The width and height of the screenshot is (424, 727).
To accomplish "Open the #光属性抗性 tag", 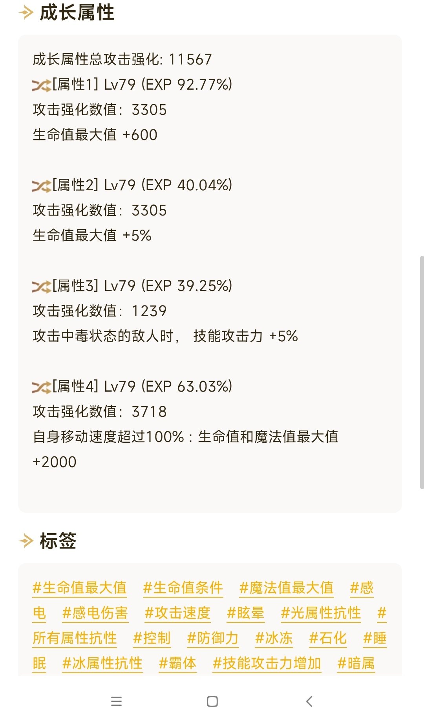I will tap(321, 613).
